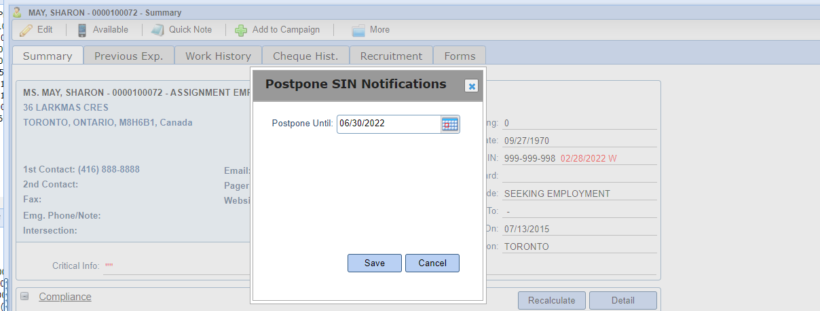
Task: Click the Edit pencil icon
Action: tap(26, 30)
